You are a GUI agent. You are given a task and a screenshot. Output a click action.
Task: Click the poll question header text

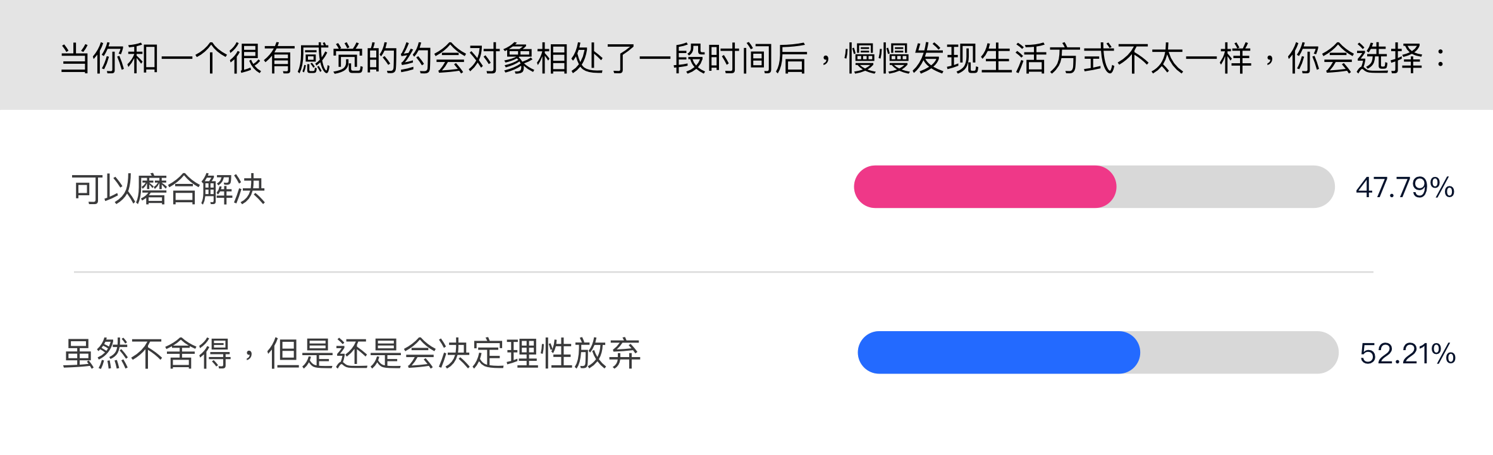click(753, 59)
